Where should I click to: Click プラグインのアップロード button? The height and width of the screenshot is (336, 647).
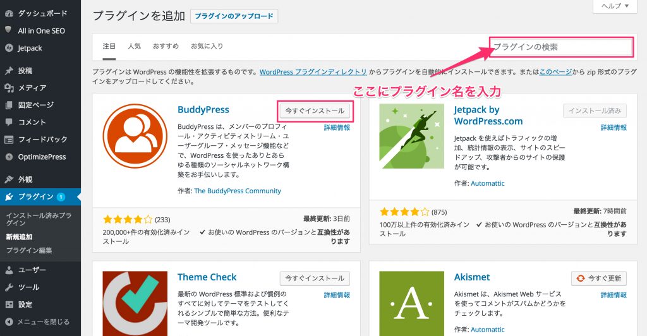click(234, 16)
